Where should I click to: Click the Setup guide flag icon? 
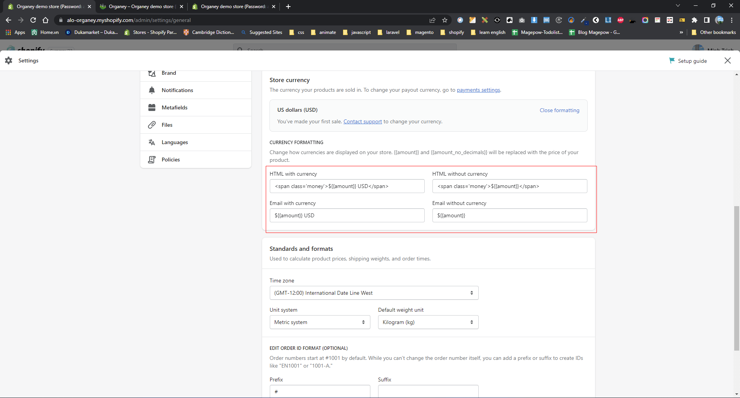tap(672, 60)
